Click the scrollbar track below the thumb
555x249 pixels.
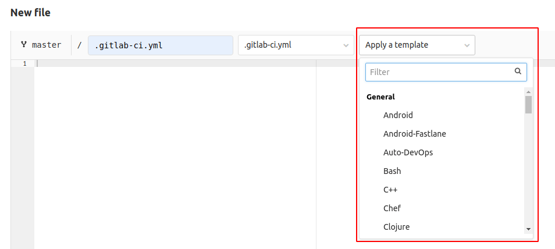point(528,175)
